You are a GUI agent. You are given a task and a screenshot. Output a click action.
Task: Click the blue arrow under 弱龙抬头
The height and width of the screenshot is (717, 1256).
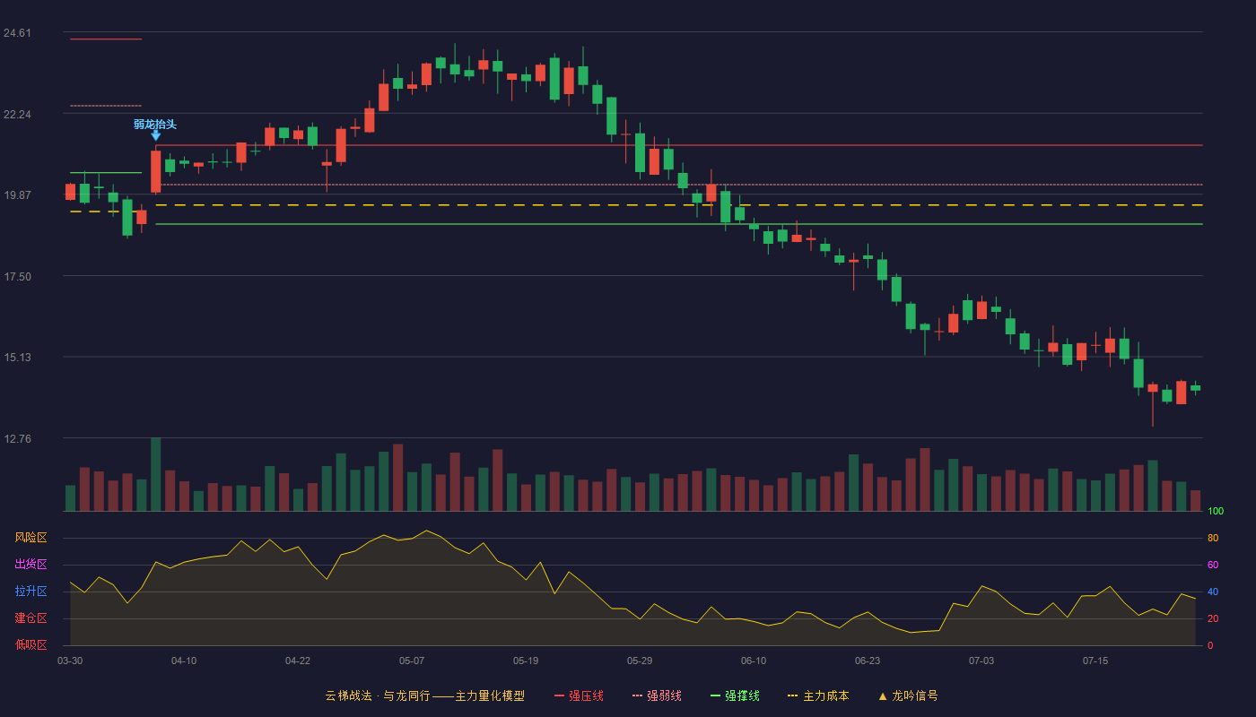tap(156, 135)
